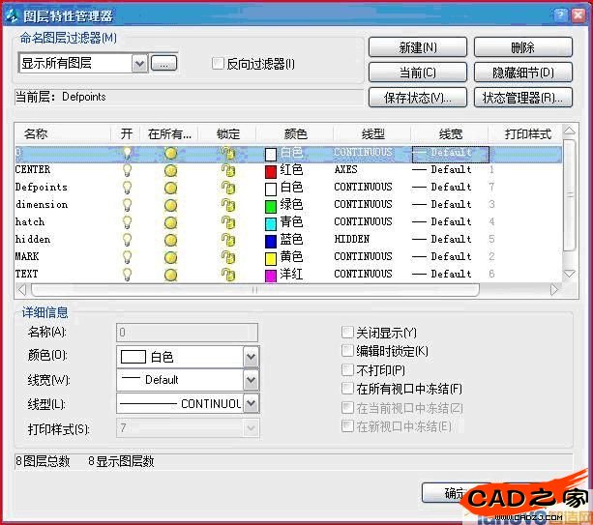
Task: Toggle lightbulb icon for TEXT layer
Action: pyautogui.click(x=126, y=275)
